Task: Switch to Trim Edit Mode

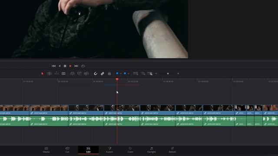Action: pyautogui.click(x=49, y=74)
